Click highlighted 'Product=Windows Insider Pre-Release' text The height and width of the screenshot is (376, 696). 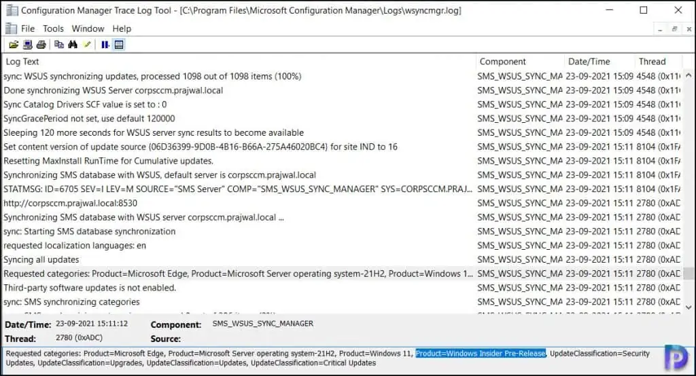(481, 354)
